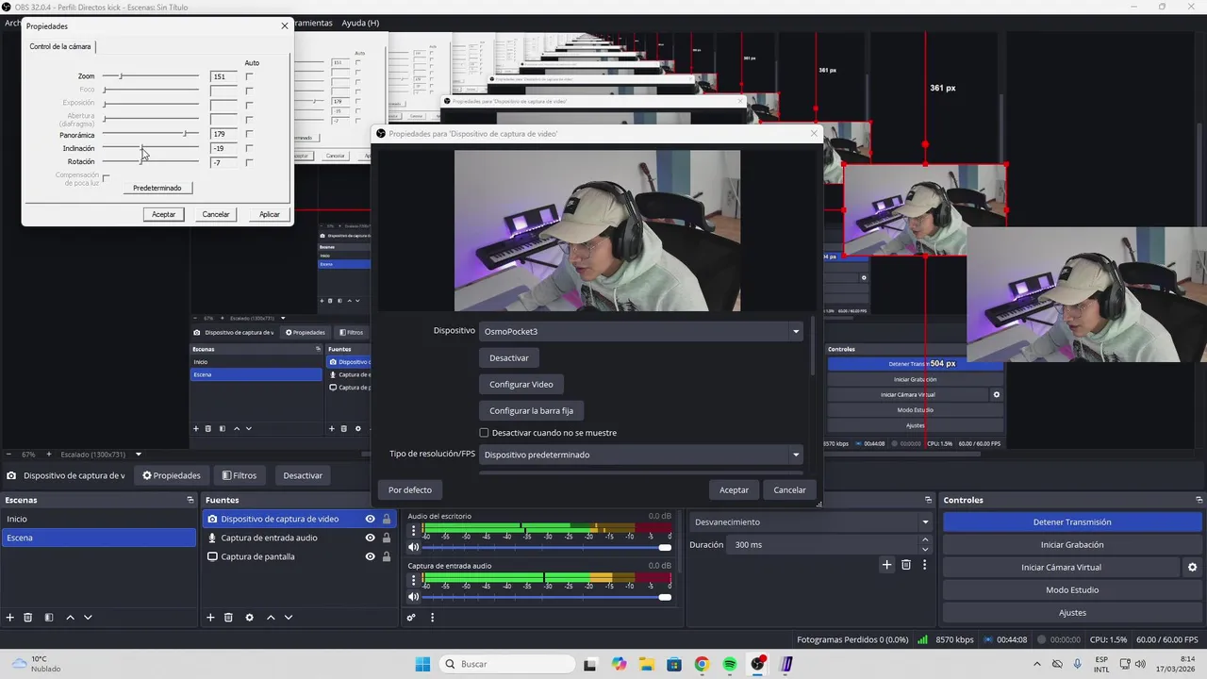Click OBS Studio icon in taskbar
Screen dimensions: 1207x679
[758, 664]
